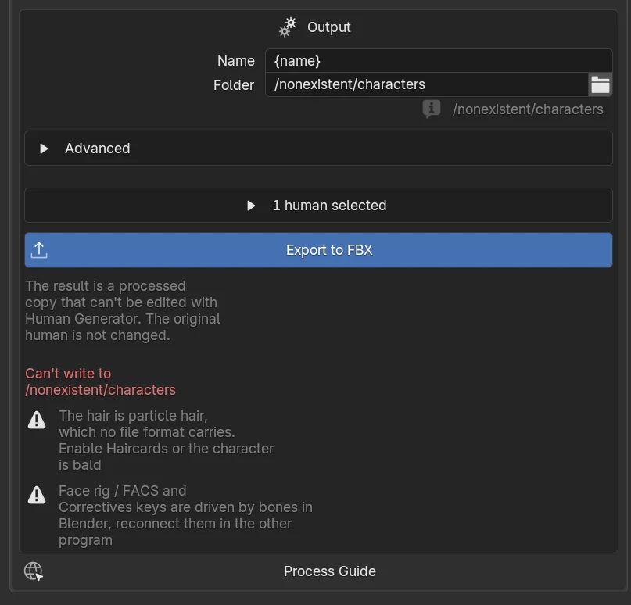Viewport: 631px width, 605px height.
Task: Click the Output section title
Action: (x=328, y=27)
